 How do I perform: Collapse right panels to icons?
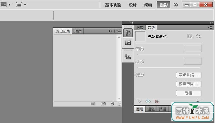click(211, 23)
